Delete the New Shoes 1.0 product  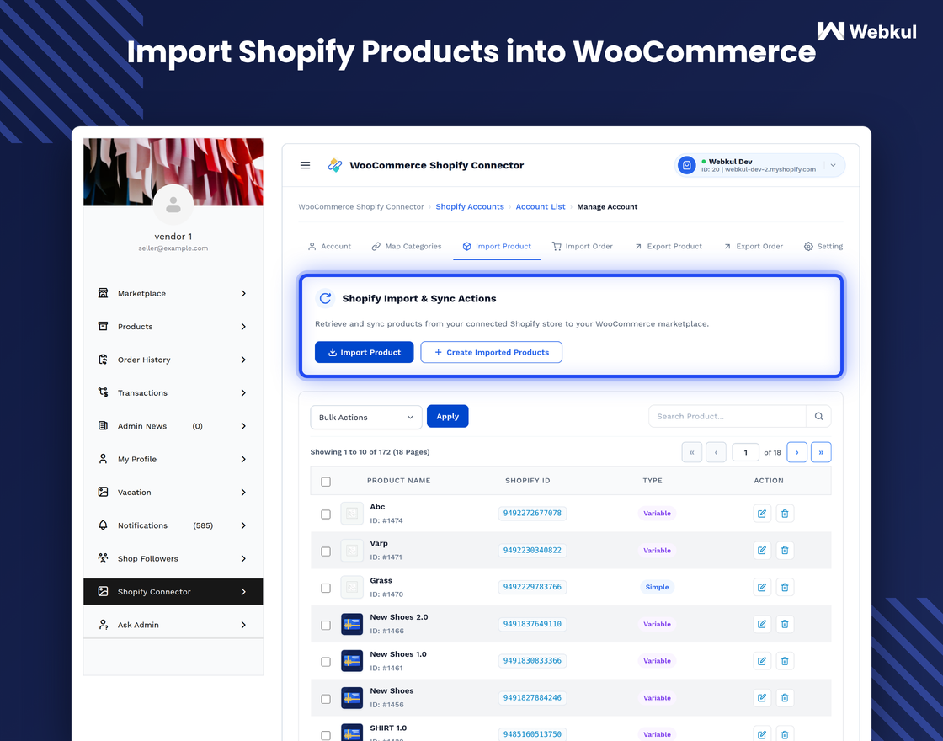pyautogui.click(x=785, y=661)
